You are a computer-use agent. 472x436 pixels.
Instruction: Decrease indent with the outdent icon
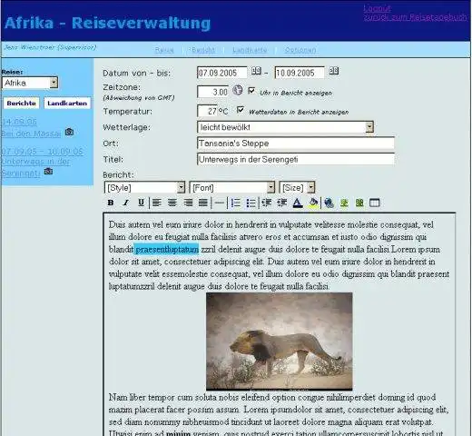267,203
